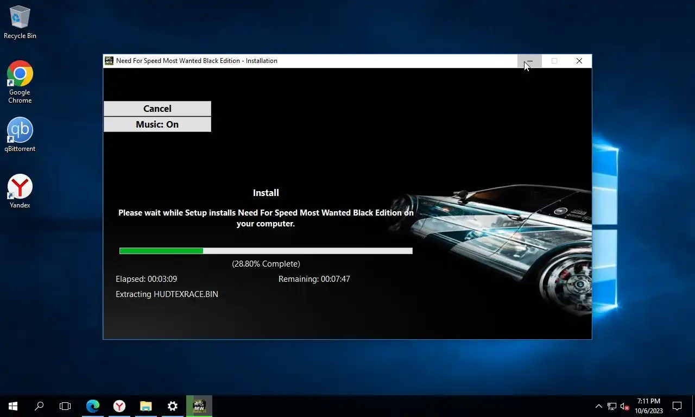Click the "Please wait while Setup installs" message
The image size is (695, 417).
pos(266,218)
